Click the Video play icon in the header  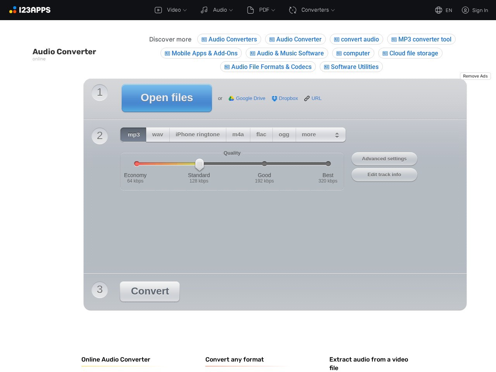(158, 10)
